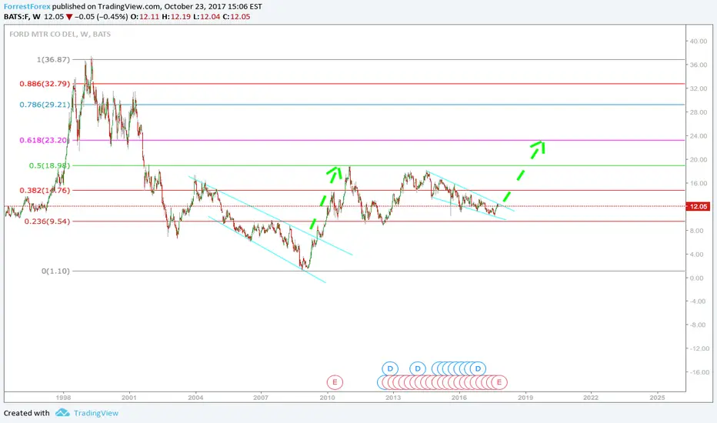This screenshot has width=717, height=423.
Task: Click the 36.00 price axis label
Action: 698,65
